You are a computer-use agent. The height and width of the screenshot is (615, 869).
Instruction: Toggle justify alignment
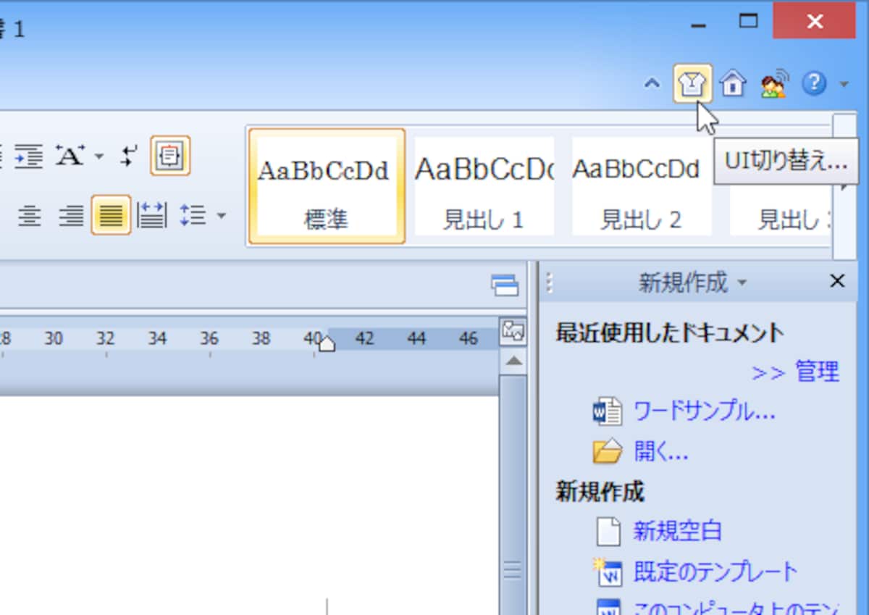pos(111,215)
